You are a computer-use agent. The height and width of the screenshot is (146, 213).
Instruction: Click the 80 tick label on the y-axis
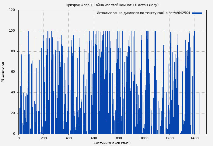(x=13, y=51)
